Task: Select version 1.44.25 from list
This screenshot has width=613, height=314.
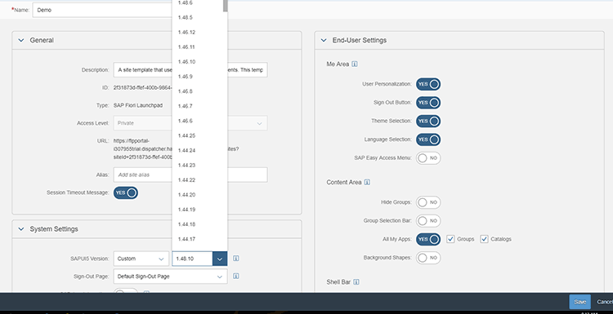Action: 199,135
